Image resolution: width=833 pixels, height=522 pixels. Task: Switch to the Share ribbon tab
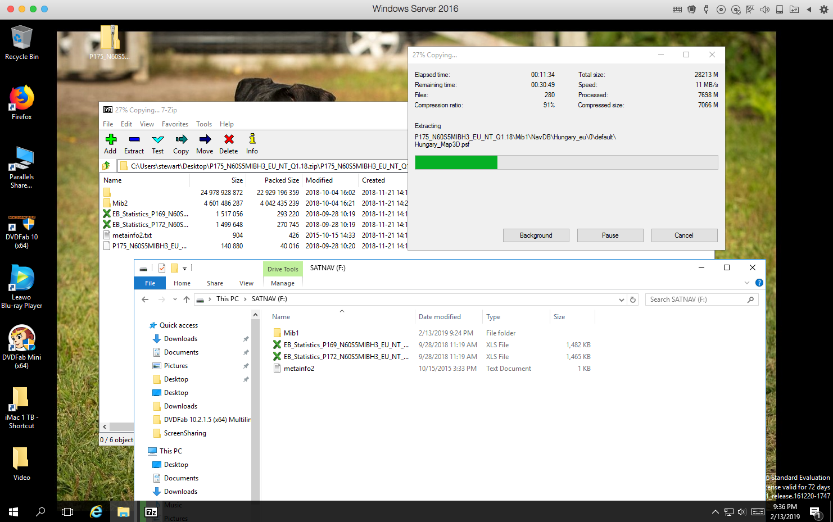pyautogui.click(x=215, y=283)
